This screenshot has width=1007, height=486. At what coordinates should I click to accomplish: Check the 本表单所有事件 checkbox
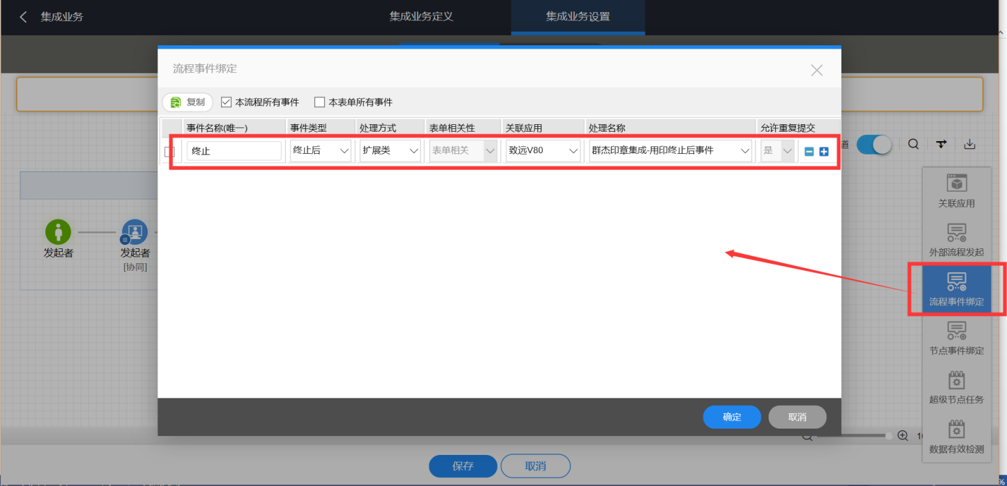point(320,102)
